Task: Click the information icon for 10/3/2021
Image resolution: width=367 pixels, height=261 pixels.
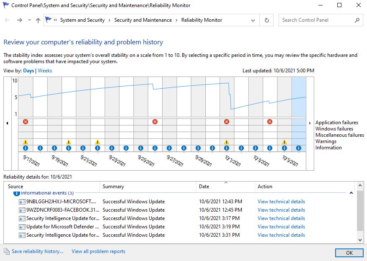Action: (256, 148)
